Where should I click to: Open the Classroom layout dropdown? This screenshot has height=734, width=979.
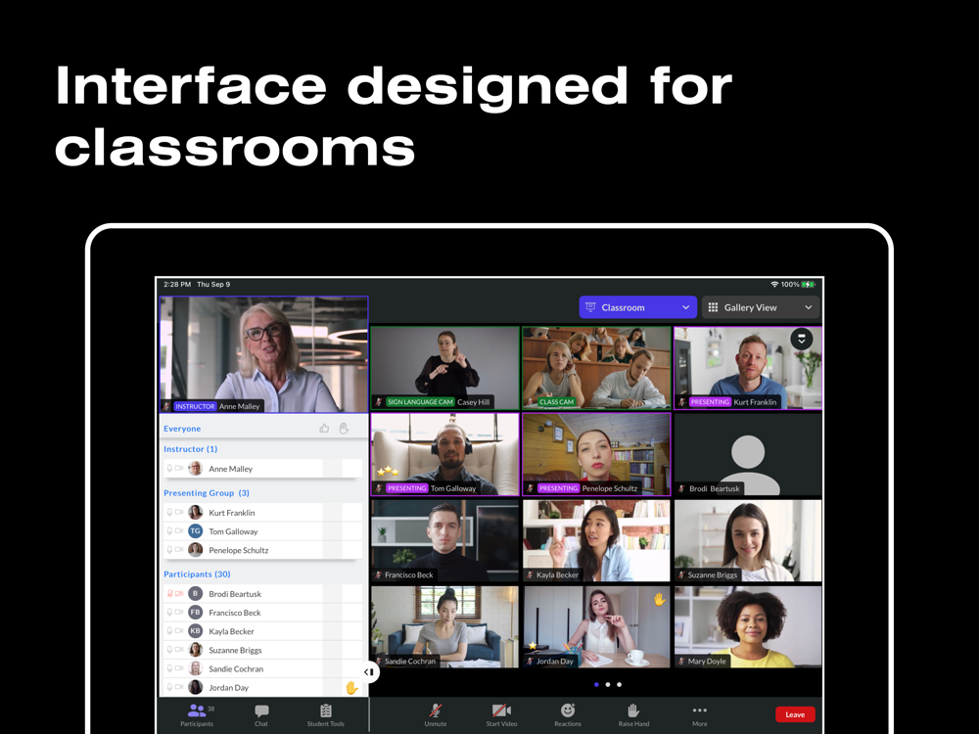(x=637, y=307)
